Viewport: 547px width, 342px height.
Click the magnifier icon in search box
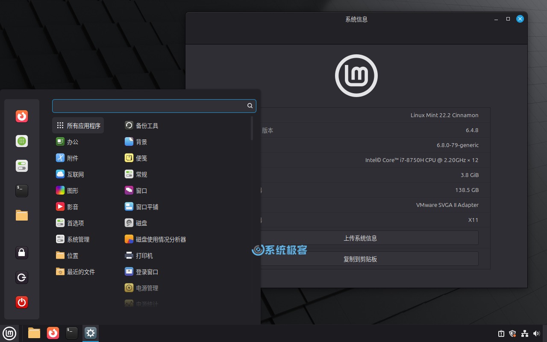click(x=250, y=106)
